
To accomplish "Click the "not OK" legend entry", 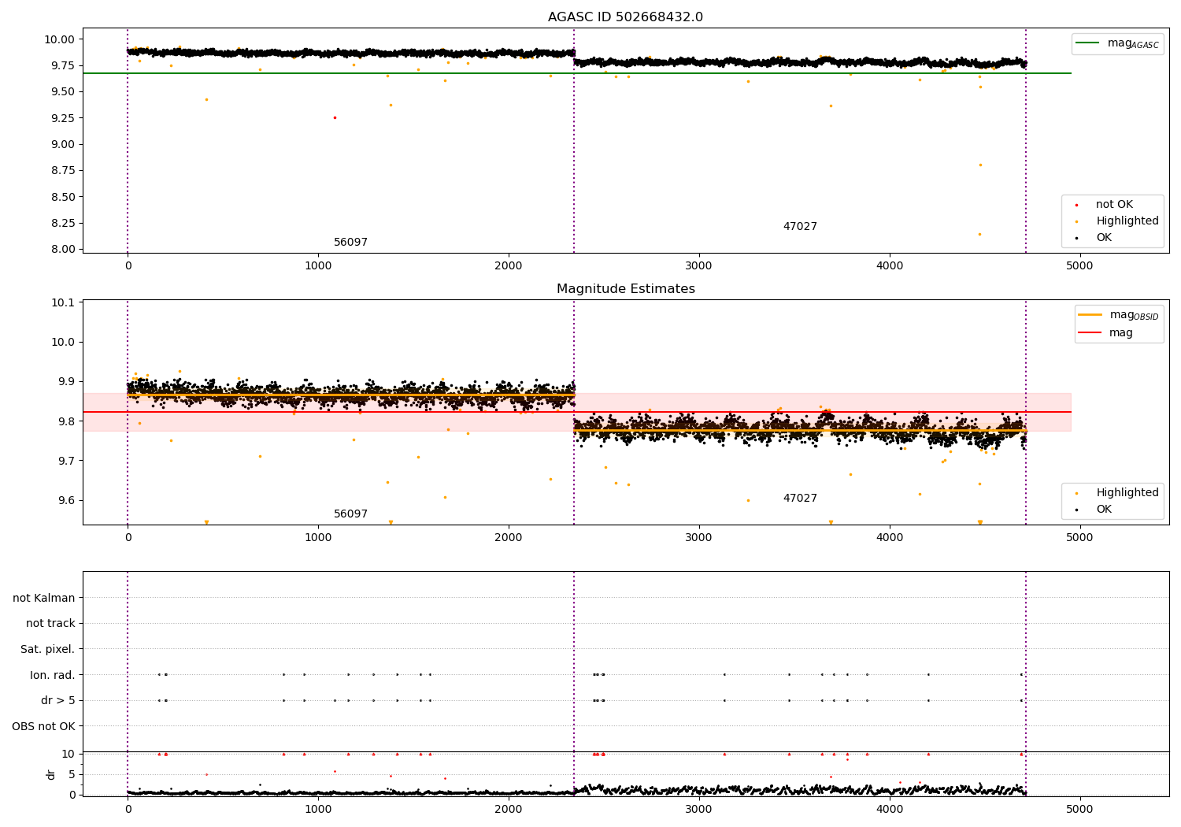I will (1114, 205).
